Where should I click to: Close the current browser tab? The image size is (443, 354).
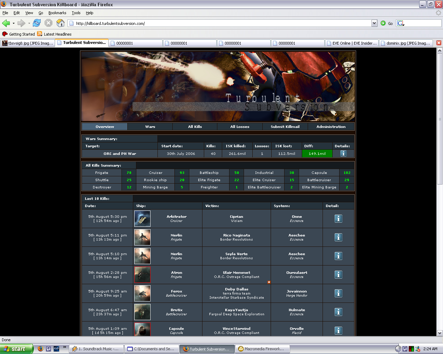(x=439, y=43)
